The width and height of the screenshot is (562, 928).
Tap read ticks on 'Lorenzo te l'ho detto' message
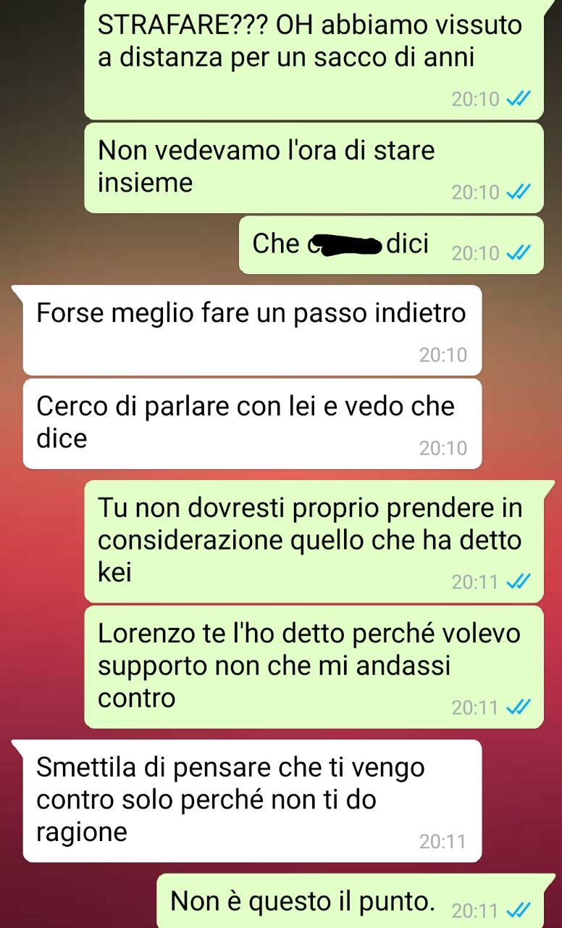519,707
